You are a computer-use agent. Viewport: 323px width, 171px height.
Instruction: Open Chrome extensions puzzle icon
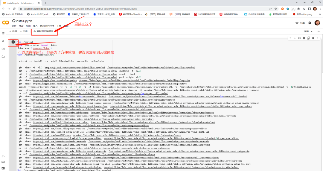(x=298, y=9)
